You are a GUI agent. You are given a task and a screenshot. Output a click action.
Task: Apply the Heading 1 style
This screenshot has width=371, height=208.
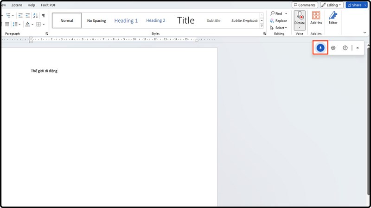[x=126, y=21]
